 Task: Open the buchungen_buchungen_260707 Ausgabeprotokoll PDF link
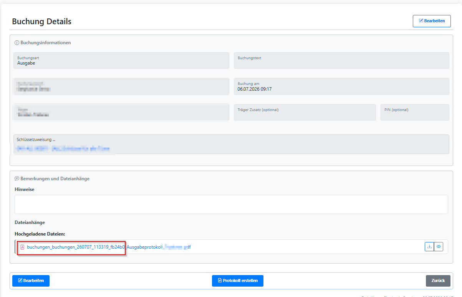(109, 247)
